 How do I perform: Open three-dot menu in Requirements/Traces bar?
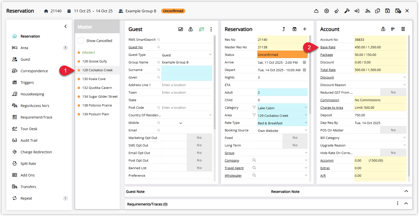(398, 203)
